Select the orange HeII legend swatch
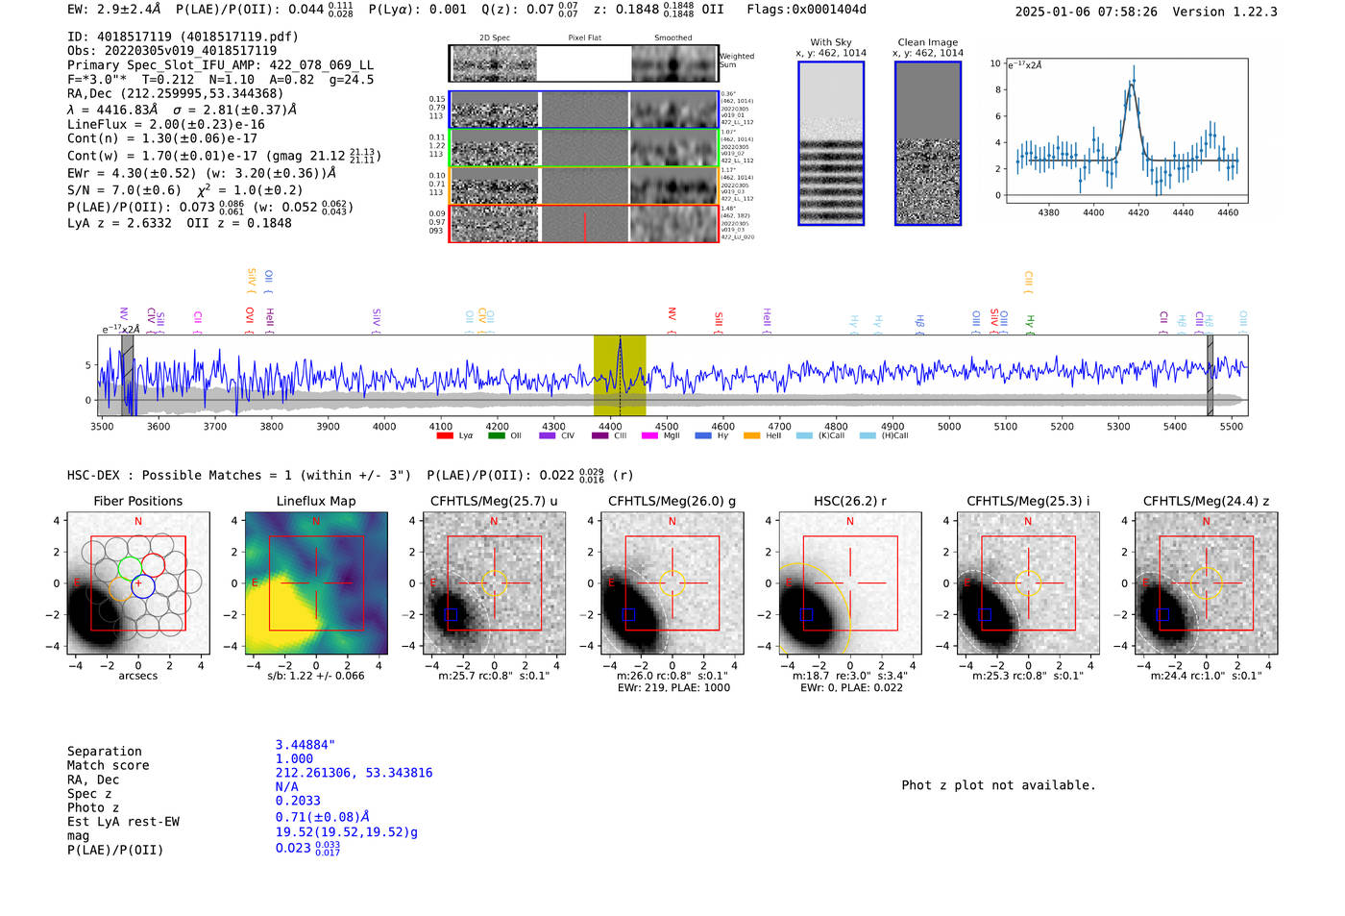Image resolution: width=1345 pixels, height=916 pixels. click(x=751, y=435)
